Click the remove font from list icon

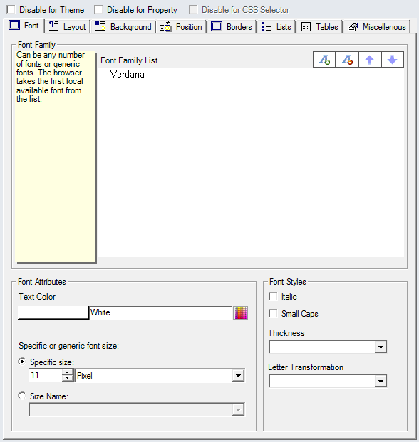pos(347,60)
